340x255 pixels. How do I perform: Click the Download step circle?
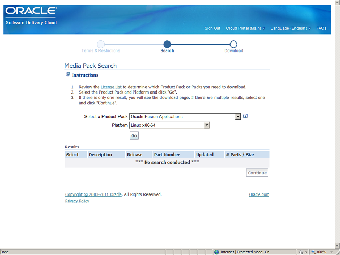[233, 44]
